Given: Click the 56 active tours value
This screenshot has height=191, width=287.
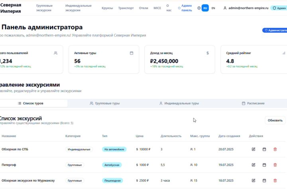Looking at the screenshot, I should point(77,61).
